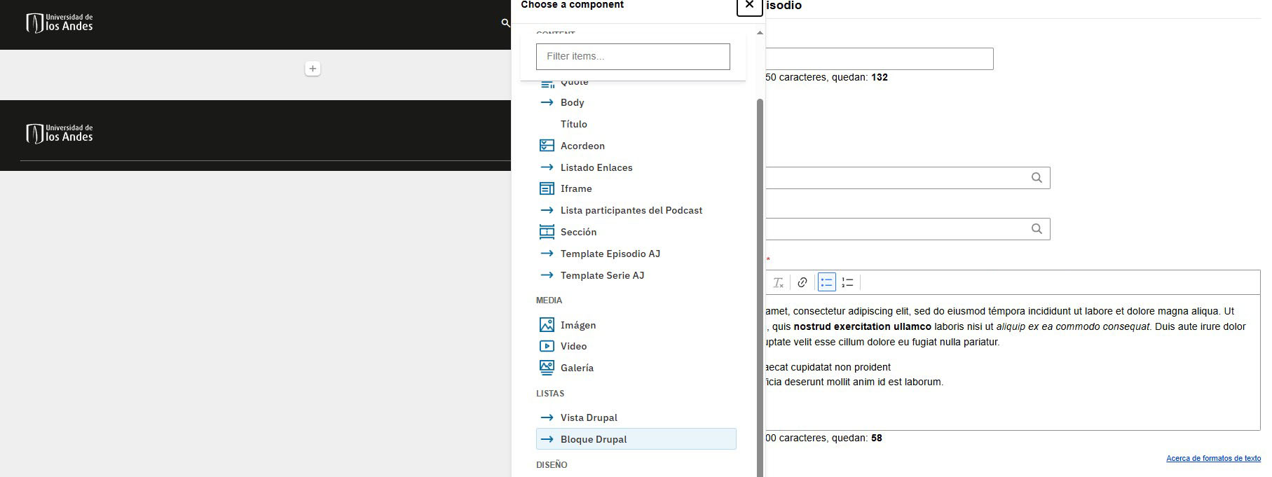
Task: Toggle the bulleted list button
Action: coord(827,282)
